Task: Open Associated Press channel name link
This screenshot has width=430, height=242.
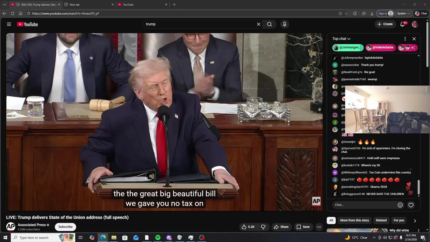Action: point(32,225)
